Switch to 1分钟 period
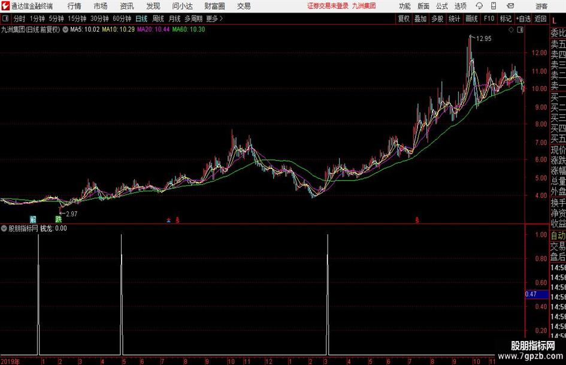 click(x=37, y=19)
